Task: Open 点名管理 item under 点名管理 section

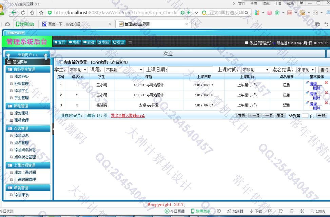Action: click(x=21, y=143)
